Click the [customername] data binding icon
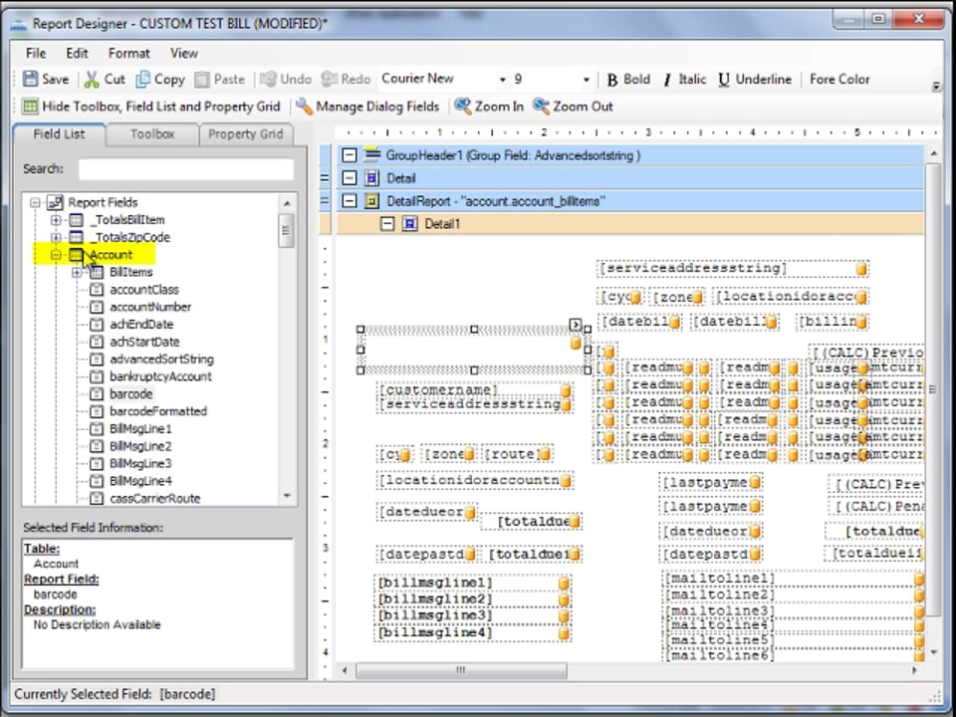 click(x=566, y=390)
